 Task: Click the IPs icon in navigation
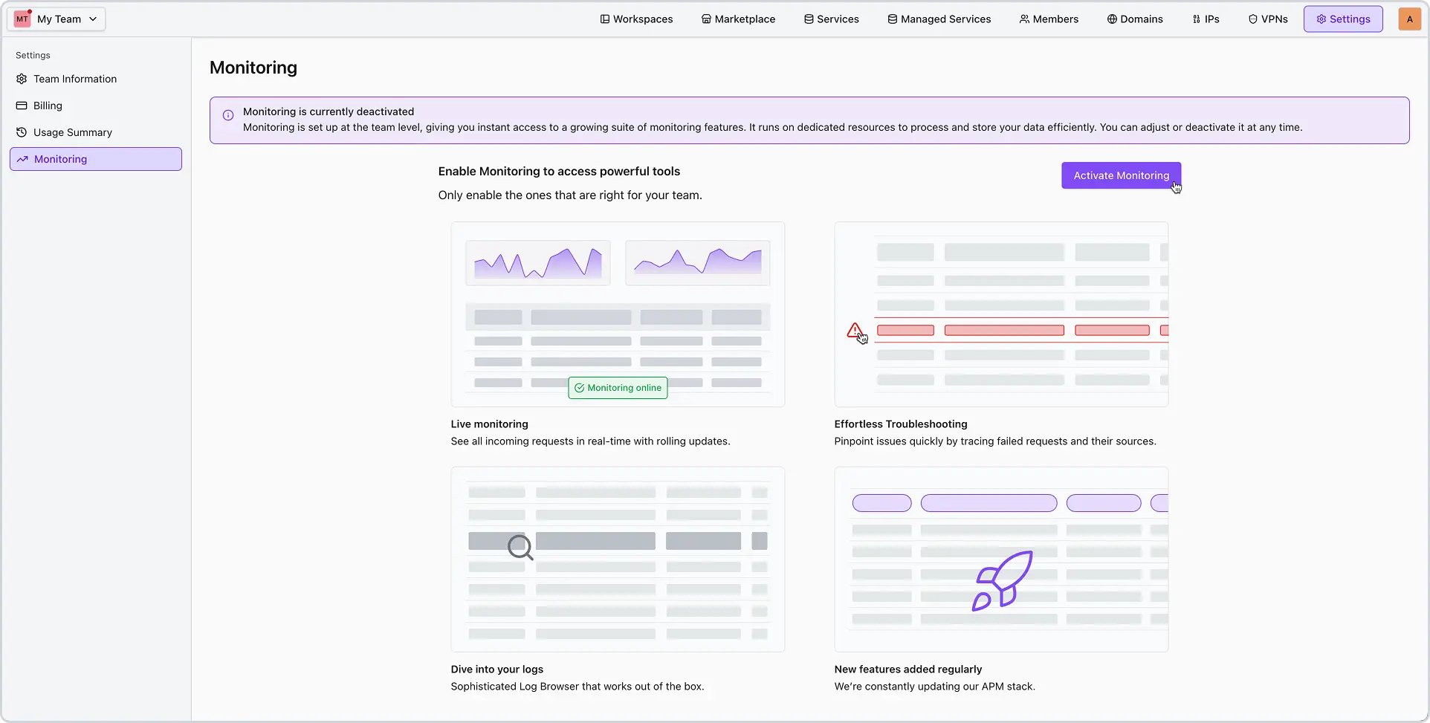1196,19
